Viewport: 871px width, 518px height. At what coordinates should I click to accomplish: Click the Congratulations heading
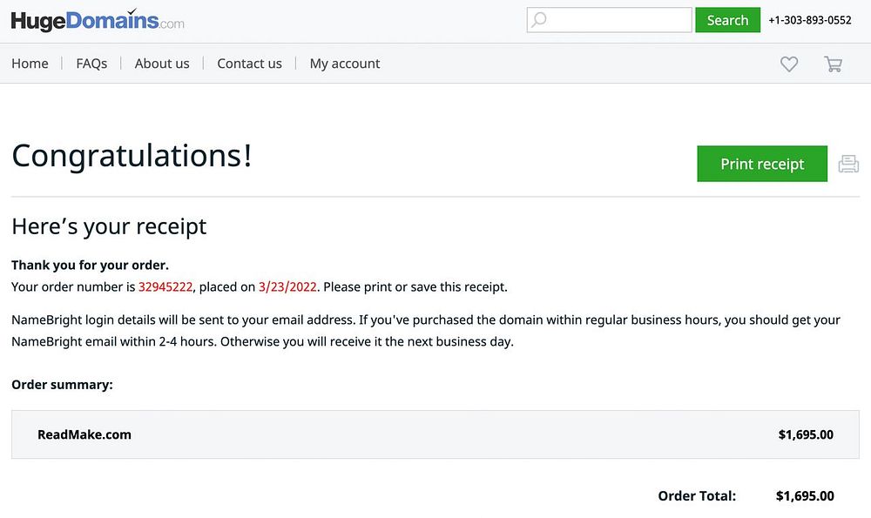(x=132, y=156)
